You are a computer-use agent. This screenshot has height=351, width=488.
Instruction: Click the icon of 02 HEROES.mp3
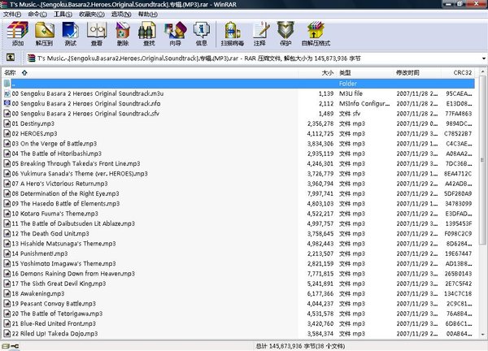(x=7, y=133)
